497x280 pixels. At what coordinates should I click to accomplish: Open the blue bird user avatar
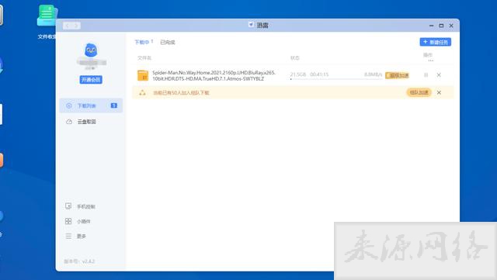[91, 50]
